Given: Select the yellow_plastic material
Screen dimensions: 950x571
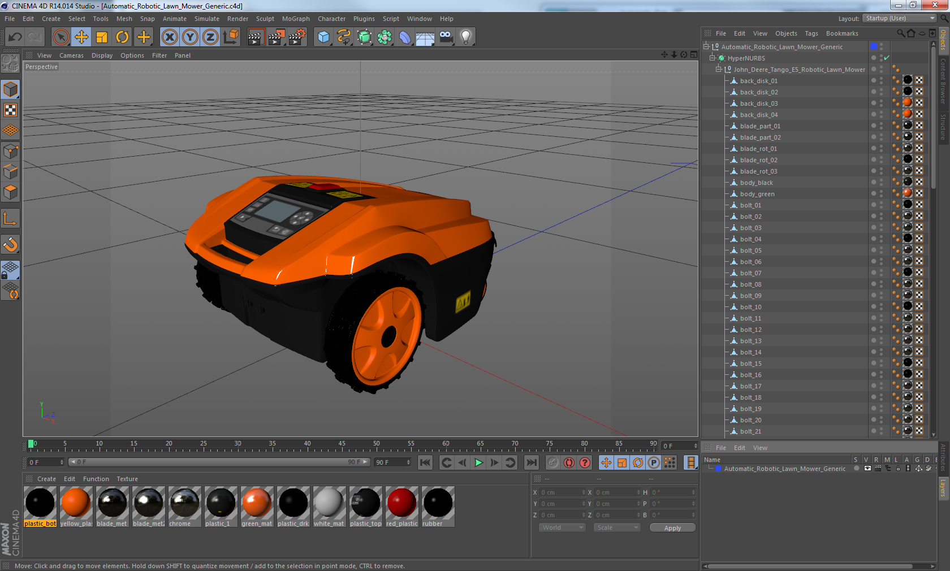Looking at the screenshot, I should (76, 507).
